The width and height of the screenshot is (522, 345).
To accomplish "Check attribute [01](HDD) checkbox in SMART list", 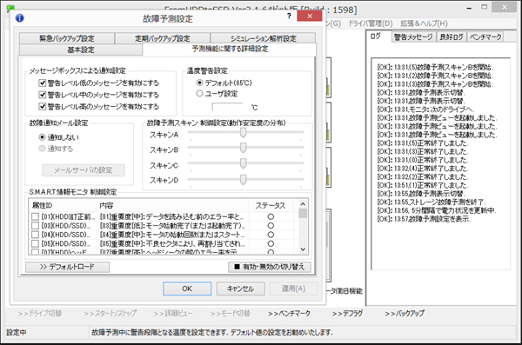I will pyautogui.click(x=35, y=216).
